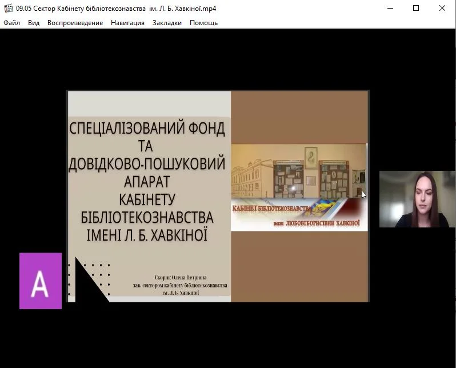Close the video player window
456x368 pixels.
pos(442,9)
